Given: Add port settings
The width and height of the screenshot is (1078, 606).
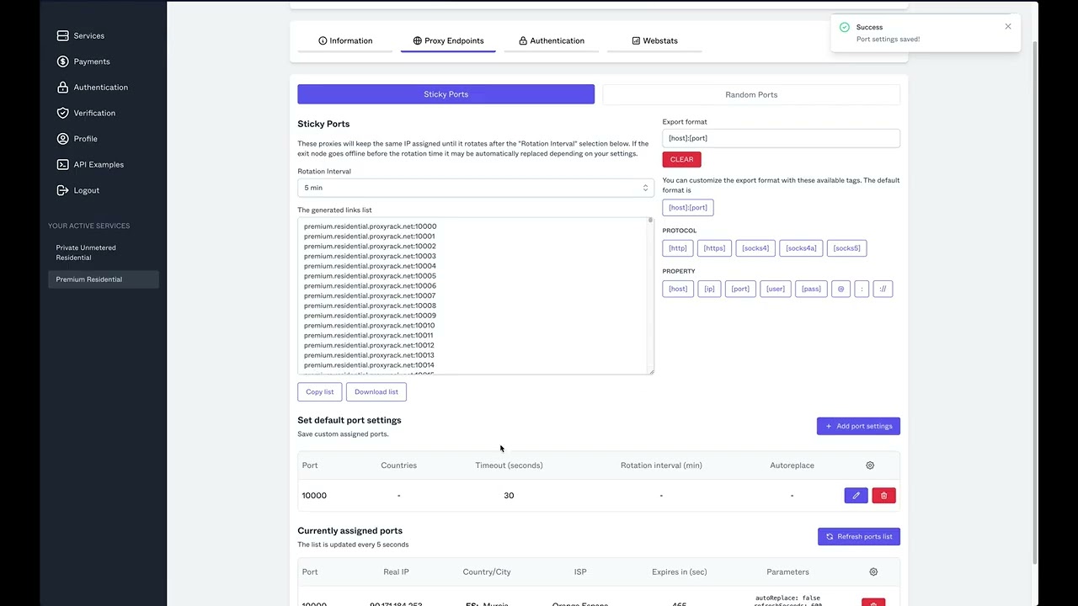Looking at the screenshot, I should point(858,426).
